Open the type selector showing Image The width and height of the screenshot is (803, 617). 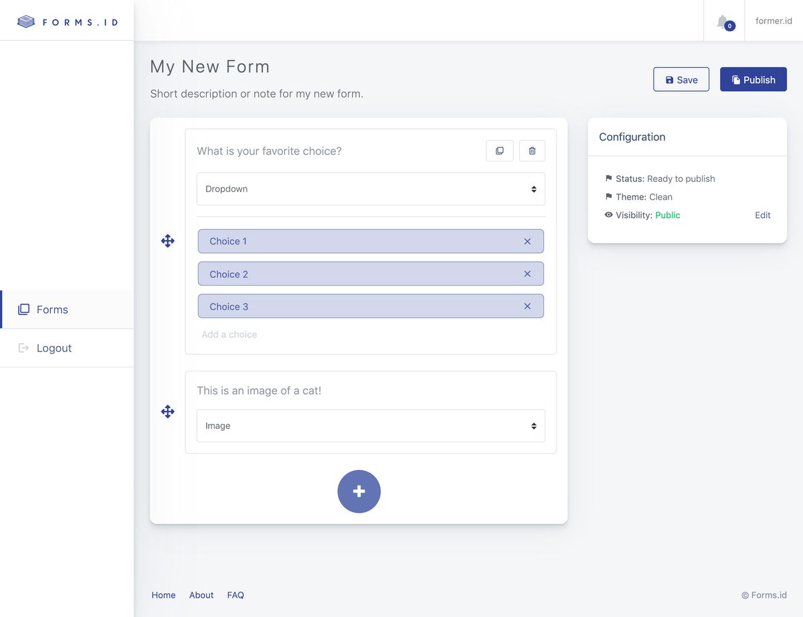(x=371, y=426)
